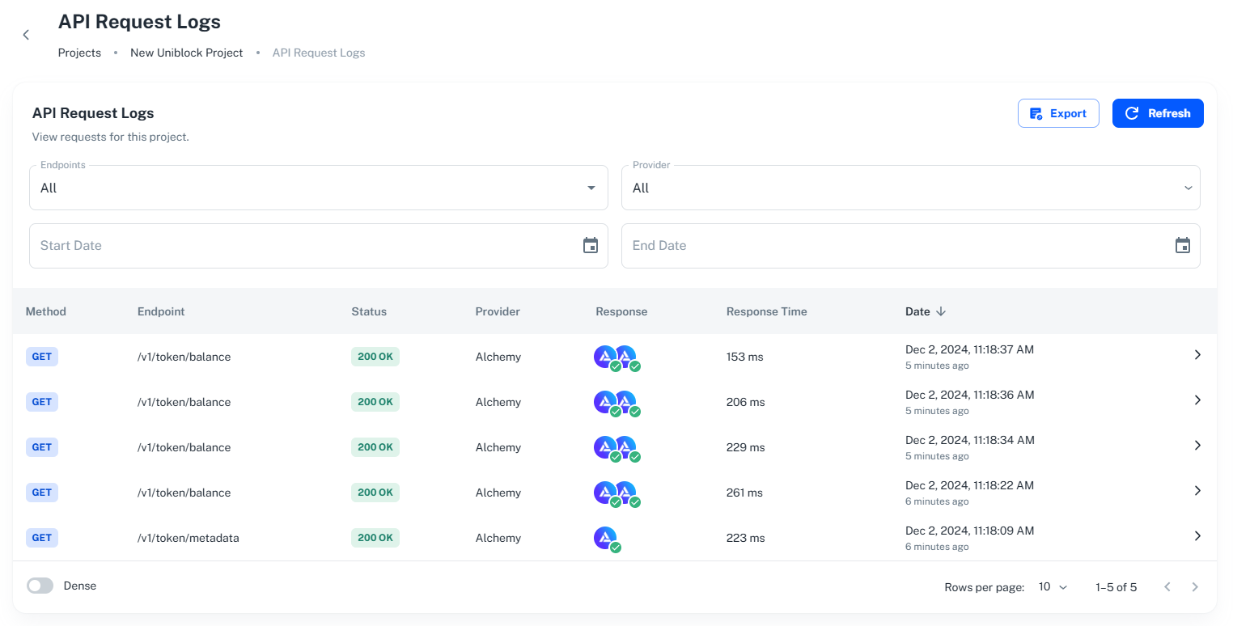The width and height of the screenshot is (1233, 626).
Task: Expand the 11:18:37 AM request row
Action: pyautogui.click(x=1197, y=355)
